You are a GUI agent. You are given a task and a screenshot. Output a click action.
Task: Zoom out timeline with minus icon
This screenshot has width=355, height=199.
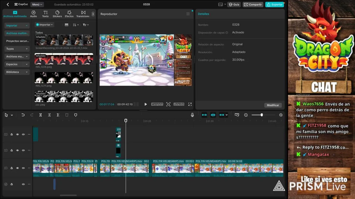(x=246, y=115)
